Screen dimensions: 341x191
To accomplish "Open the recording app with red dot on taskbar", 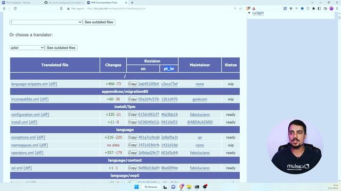I will 205,187.
